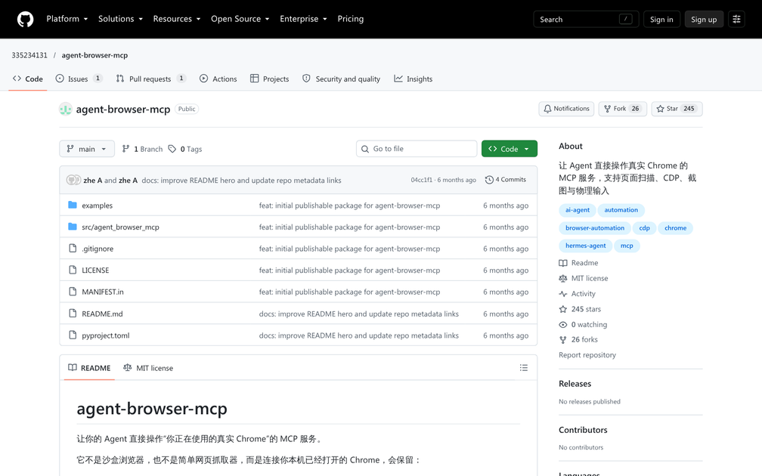Image resolution: width=762 pixels, height=476 pixels.
Task: Open the 335234131 owner link
Action: pyautogui.click(x=29, y=55)
